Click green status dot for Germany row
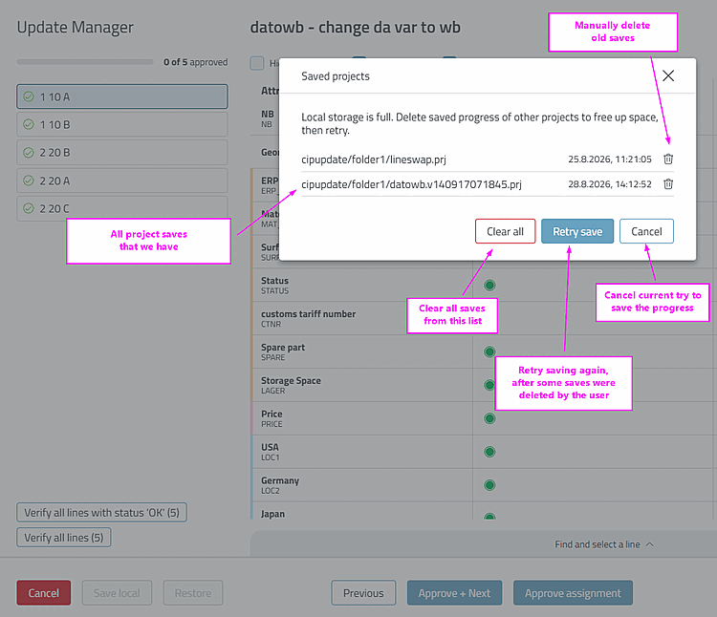This screenshot has height=617, width=717. (x=489, y=485)
